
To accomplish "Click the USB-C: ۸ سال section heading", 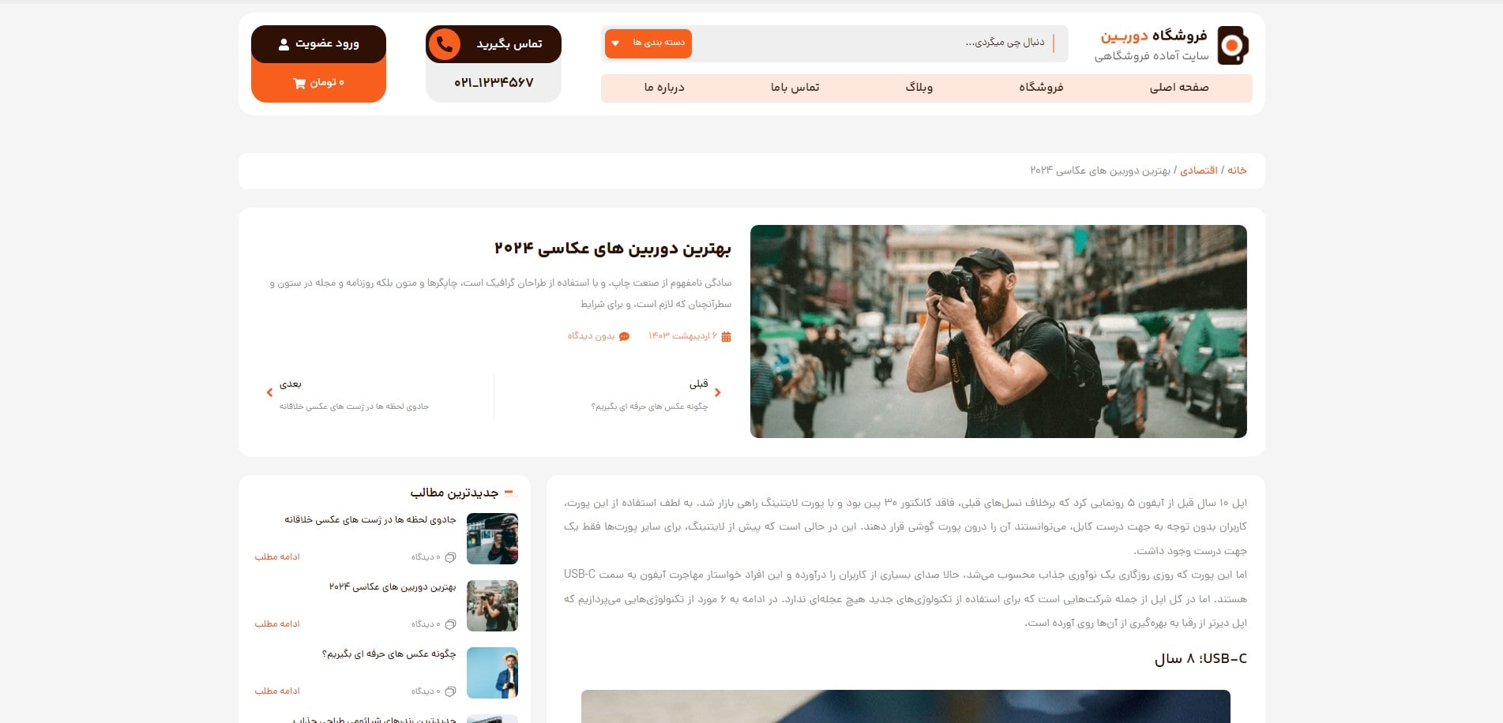I will 1201,659.
